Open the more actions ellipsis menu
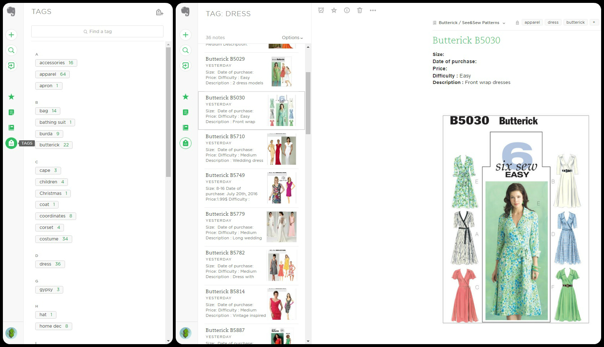 (373, 10)
